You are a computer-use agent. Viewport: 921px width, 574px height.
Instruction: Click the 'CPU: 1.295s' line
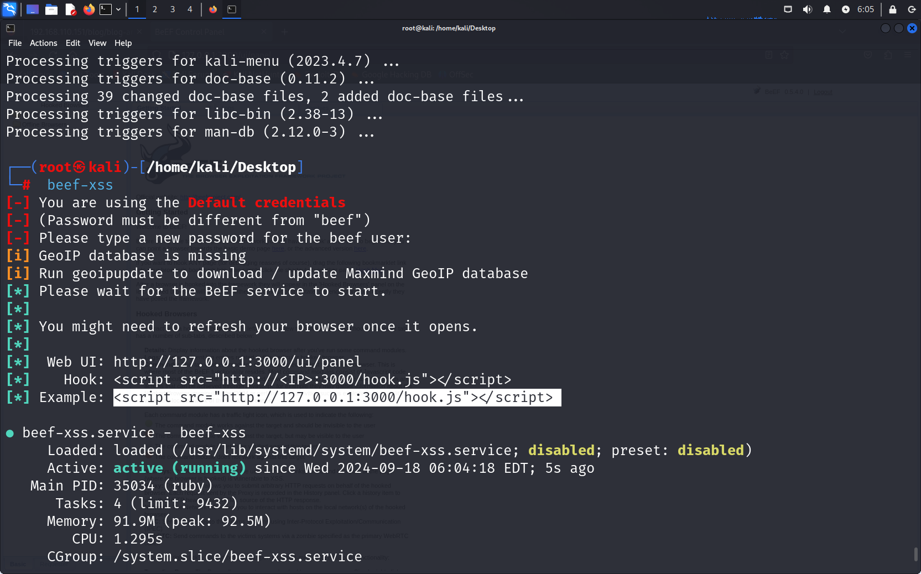(117, 539)
